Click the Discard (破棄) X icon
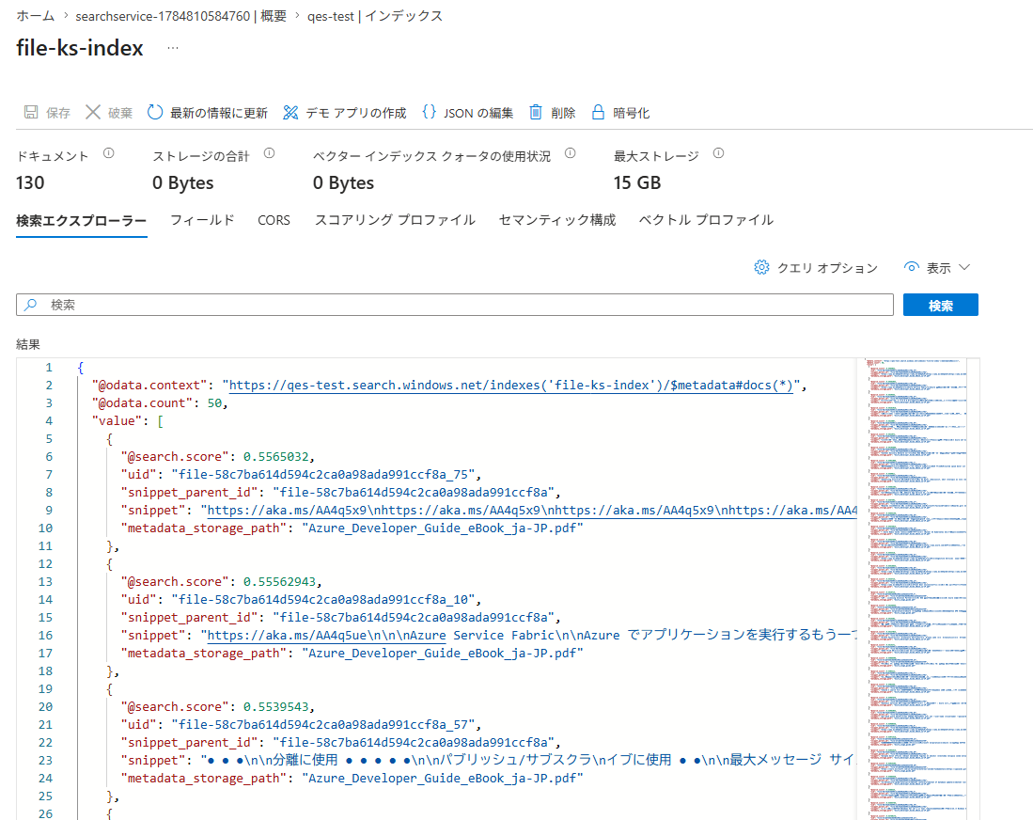The height and width of the screenshot is (820, 1033). (93, 112)
